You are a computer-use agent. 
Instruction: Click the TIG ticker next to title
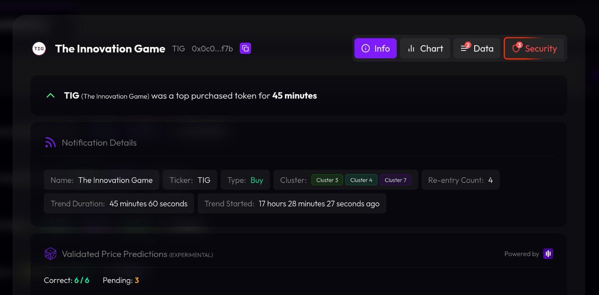178,48
